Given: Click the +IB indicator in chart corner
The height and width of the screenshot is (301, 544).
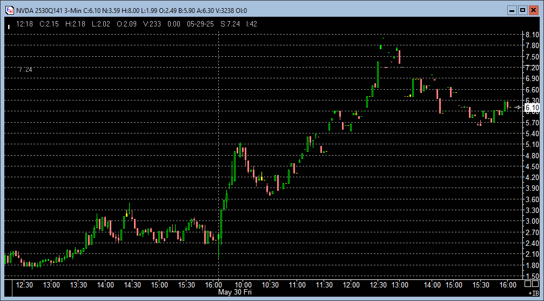Looking at the screenshot, I should (533, 293).
